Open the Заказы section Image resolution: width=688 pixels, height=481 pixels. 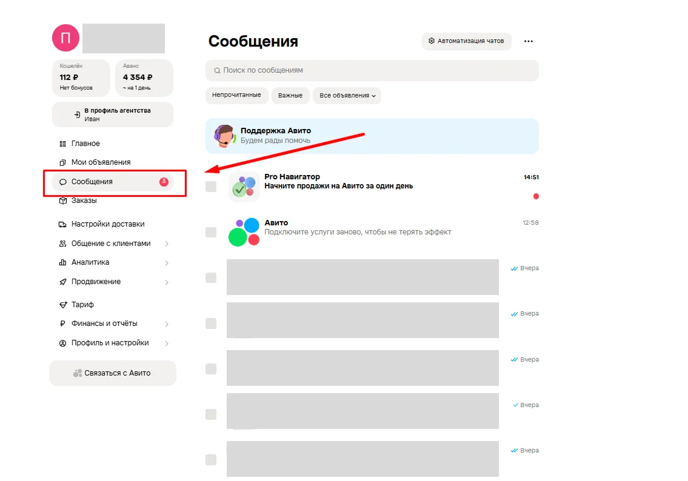coord(84,201)
